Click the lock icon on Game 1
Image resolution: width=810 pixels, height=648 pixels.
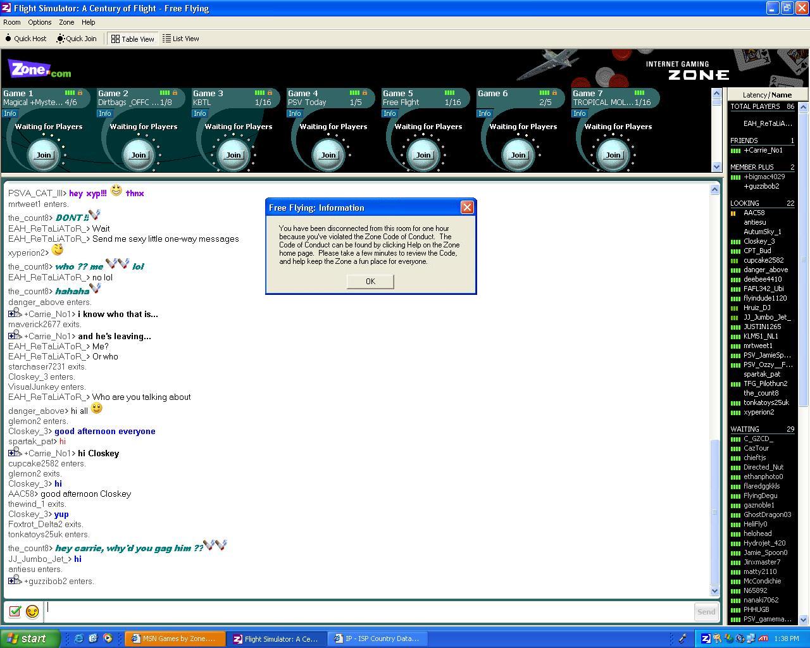(80, 93)
